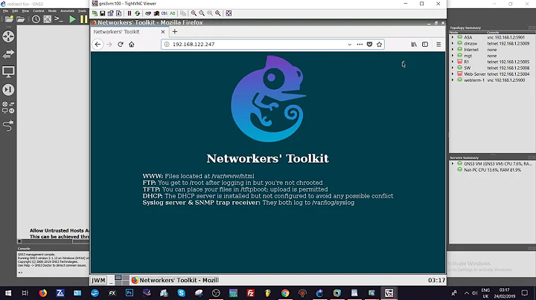Open GNS3 View menu

(25, 11)
